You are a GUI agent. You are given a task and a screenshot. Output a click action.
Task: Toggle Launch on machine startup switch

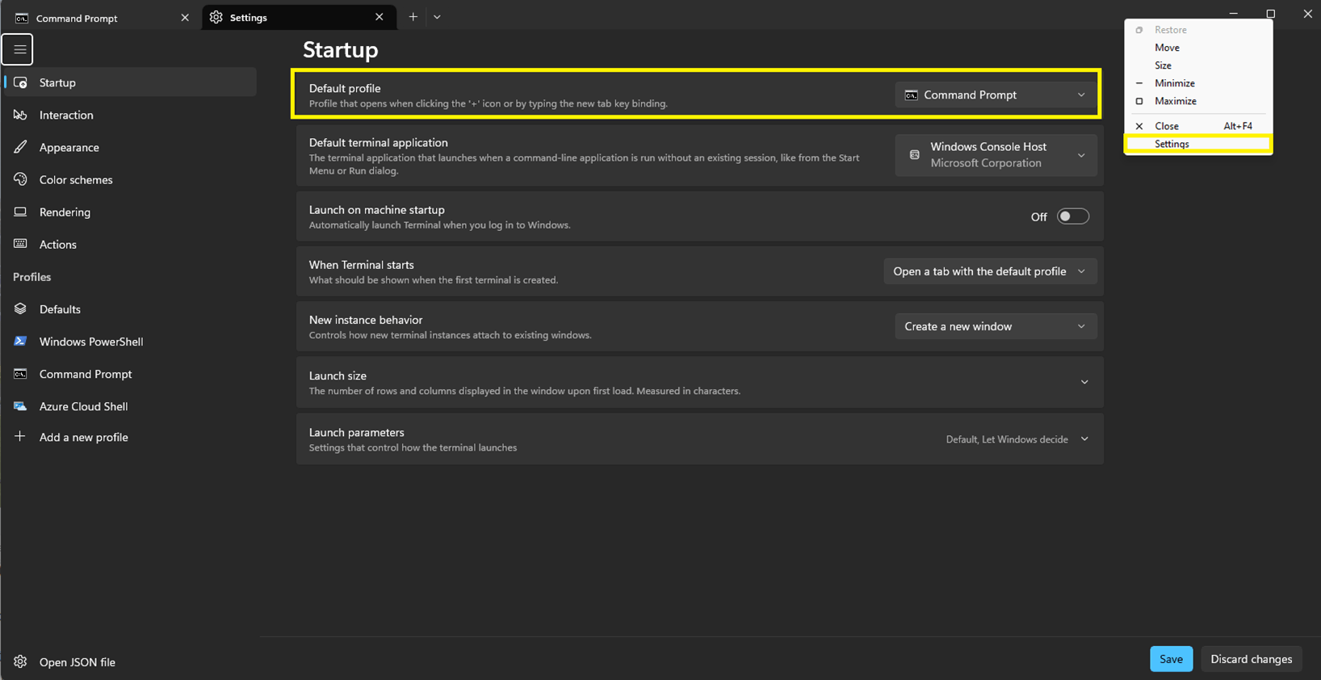coord(1072,216)
